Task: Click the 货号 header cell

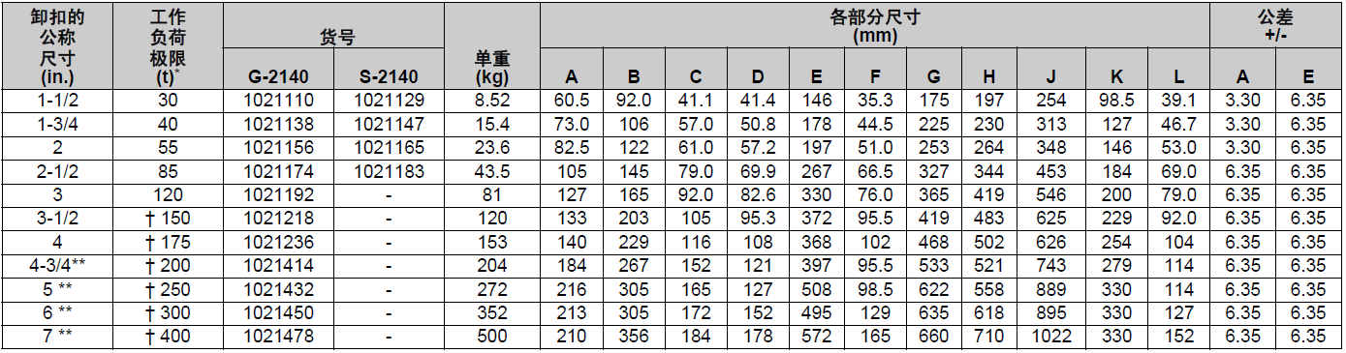Action: tap(335, 38)
